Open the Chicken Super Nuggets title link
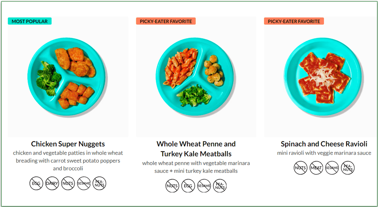This screenshot has height=207, width=378. point(68,144)
